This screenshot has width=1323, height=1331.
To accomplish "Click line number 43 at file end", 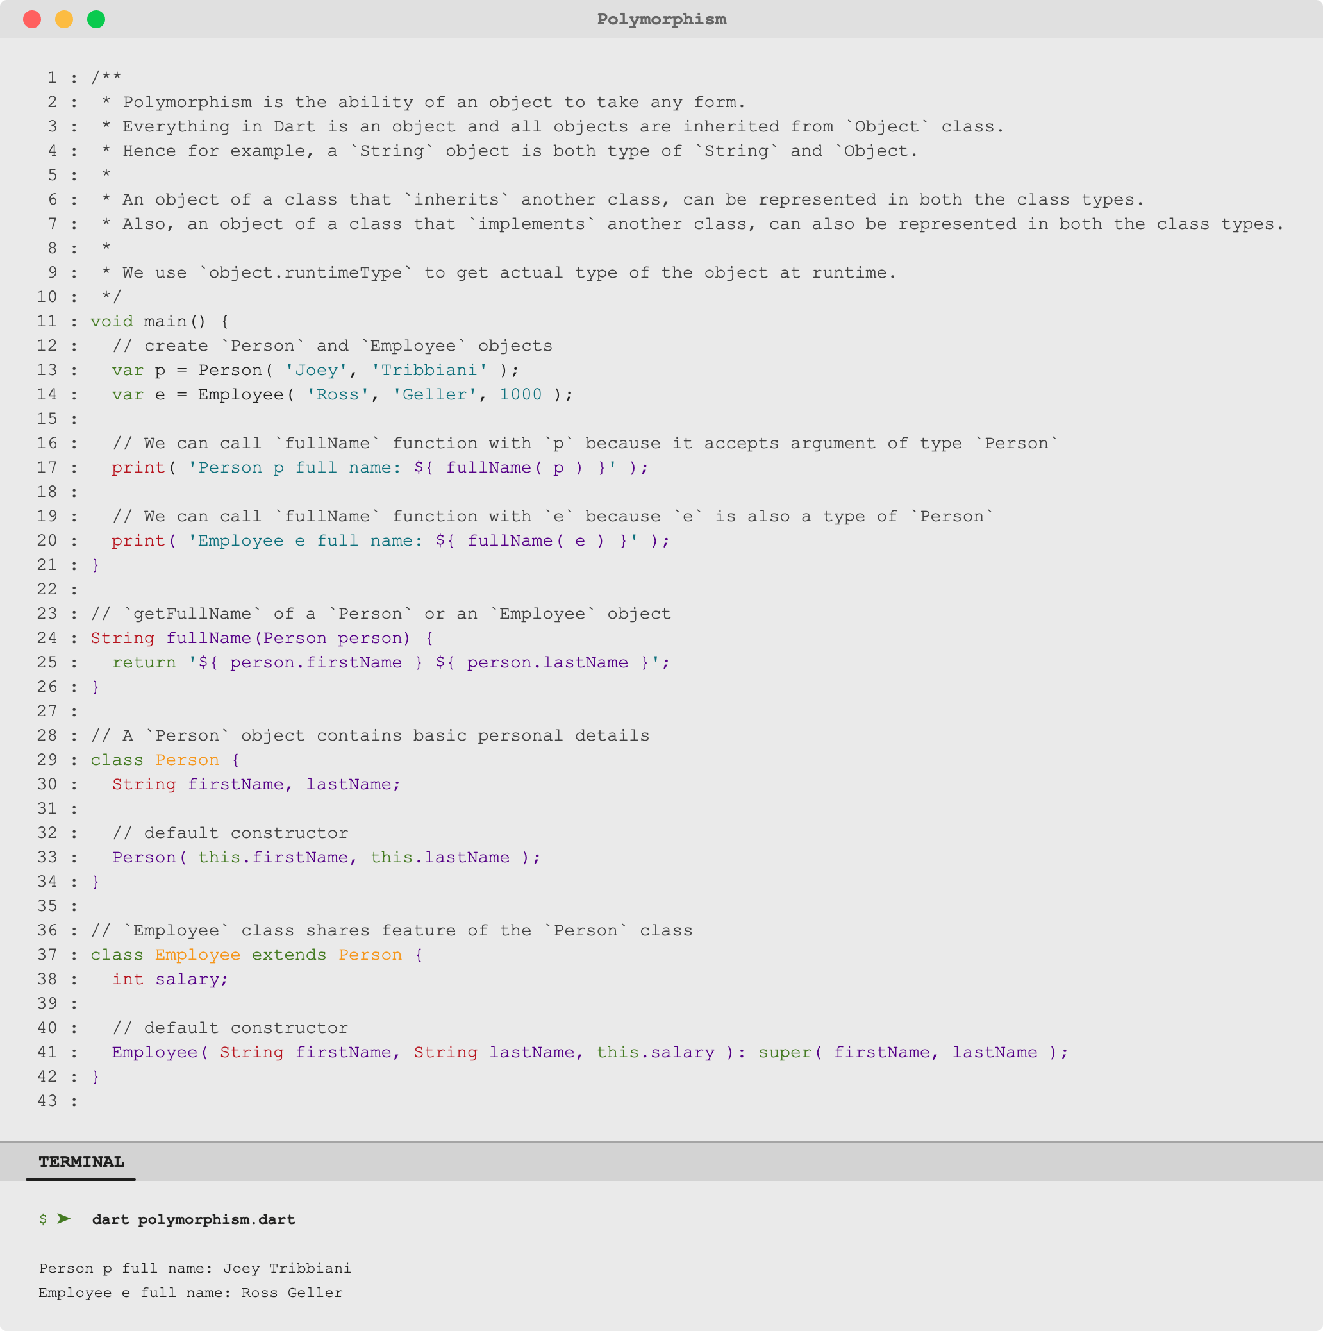I will (x=47, y=1101).
